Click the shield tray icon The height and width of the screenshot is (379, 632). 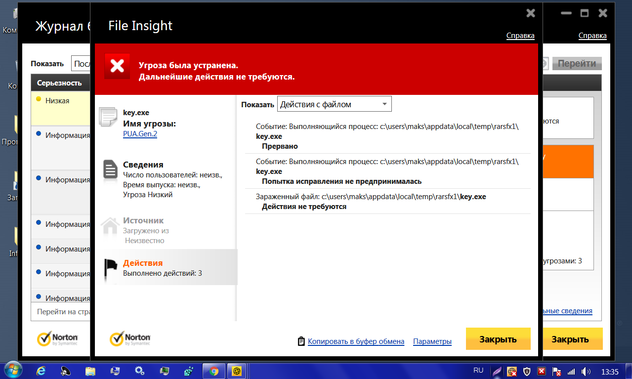tap(527, 371)
